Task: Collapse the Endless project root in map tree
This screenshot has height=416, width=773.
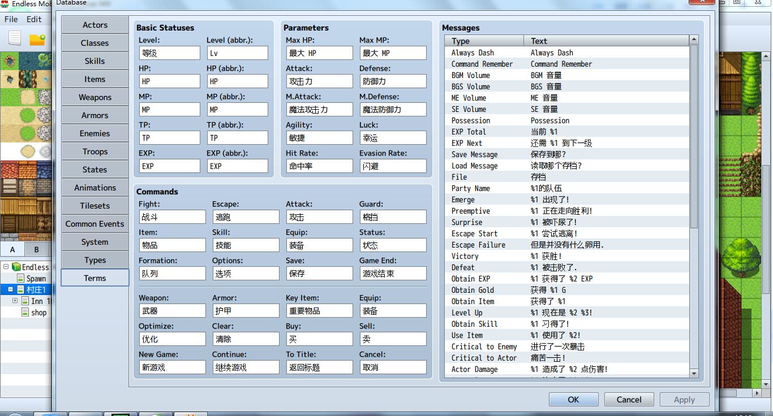Action: 6,267
